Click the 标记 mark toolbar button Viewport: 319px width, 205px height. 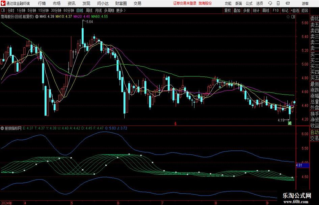pyautogui.click(x=285, y=10)
